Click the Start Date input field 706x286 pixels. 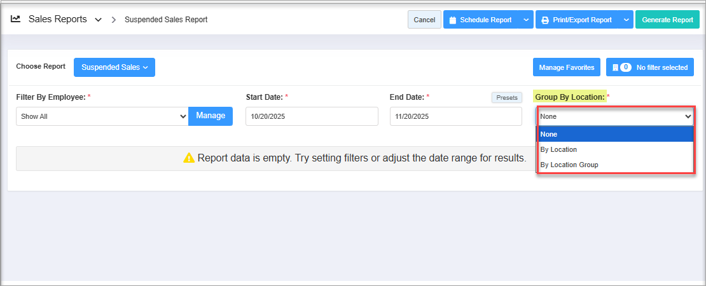tap(312, 116)
